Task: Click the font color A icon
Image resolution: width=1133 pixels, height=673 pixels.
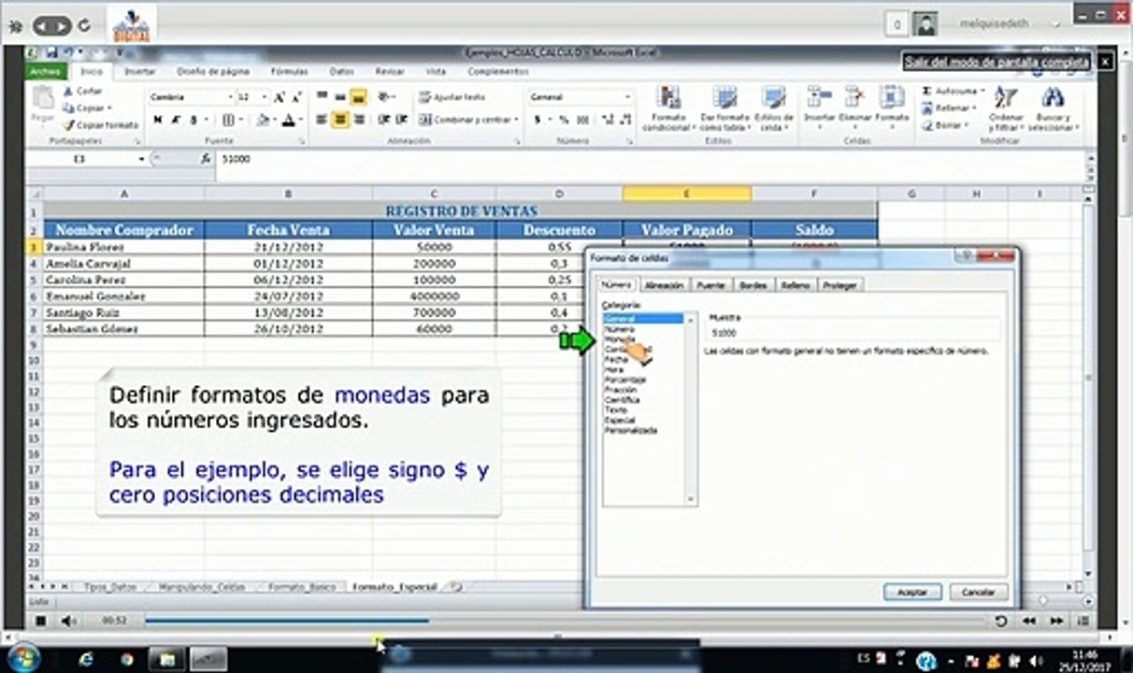Action: point(288,120)
